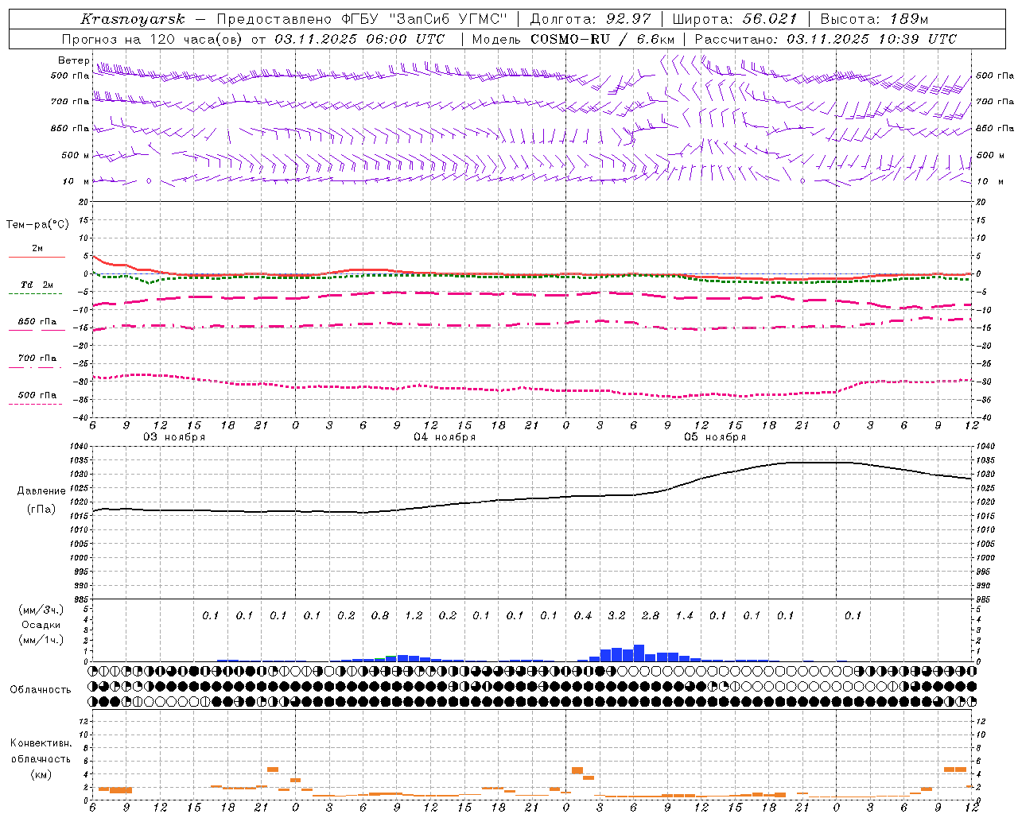Click the 1.2 precipitation value
The image size is (1018, 814).
pos(414,616)
